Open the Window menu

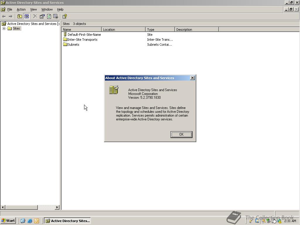(47, 9)
